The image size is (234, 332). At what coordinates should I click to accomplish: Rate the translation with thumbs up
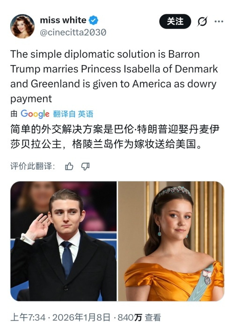(69, 166)
